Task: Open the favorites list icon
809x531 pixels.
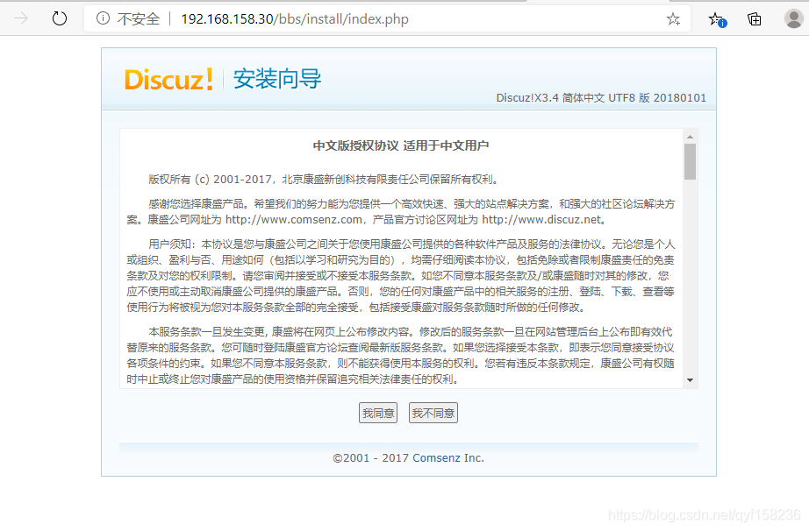Action: 717,19
